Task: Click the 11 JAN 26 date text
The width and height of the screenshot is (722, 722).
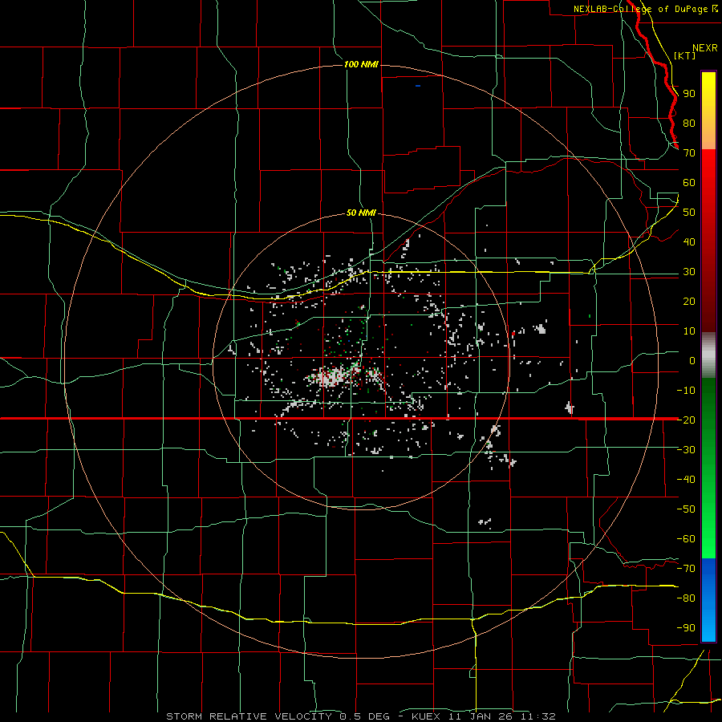Action: coord(481,716)
